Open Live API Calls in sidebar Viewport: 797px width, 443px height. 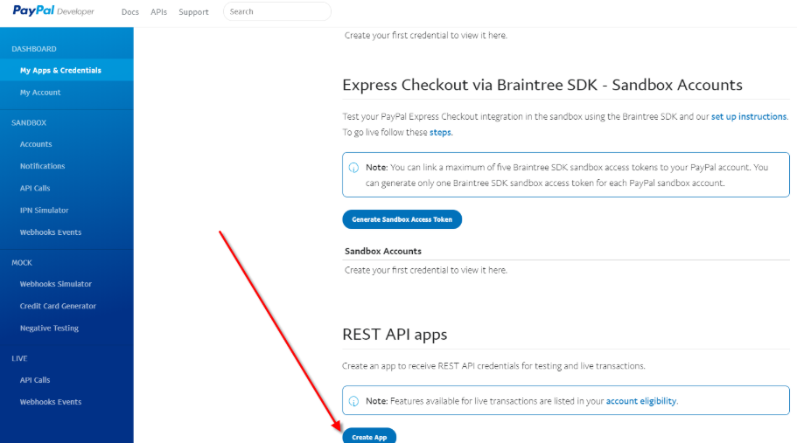pyautogui.click(x=35, y=379)
